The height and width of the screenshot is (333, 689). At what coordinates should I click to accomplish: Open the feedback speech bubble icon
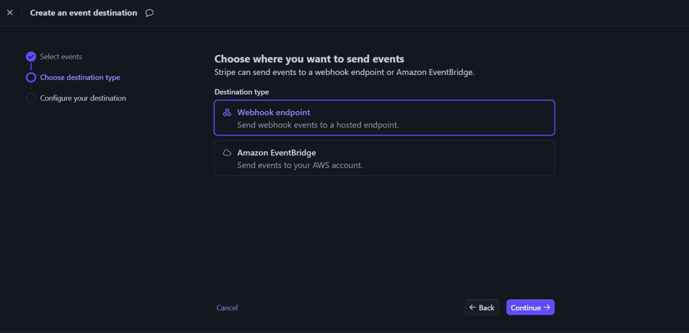click(149, 13)
